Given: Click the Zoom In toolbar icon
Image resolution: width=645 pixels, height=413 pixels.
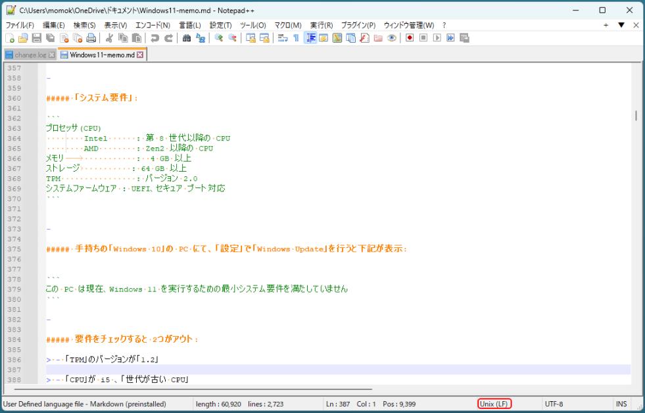Looking at the screenshot, I should point(219,38).
